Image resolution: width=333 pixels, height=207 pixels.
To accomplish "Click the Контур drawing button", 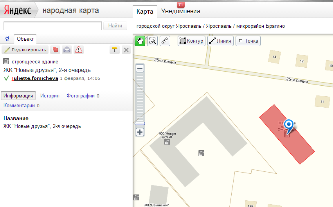I will click(192, 41).
